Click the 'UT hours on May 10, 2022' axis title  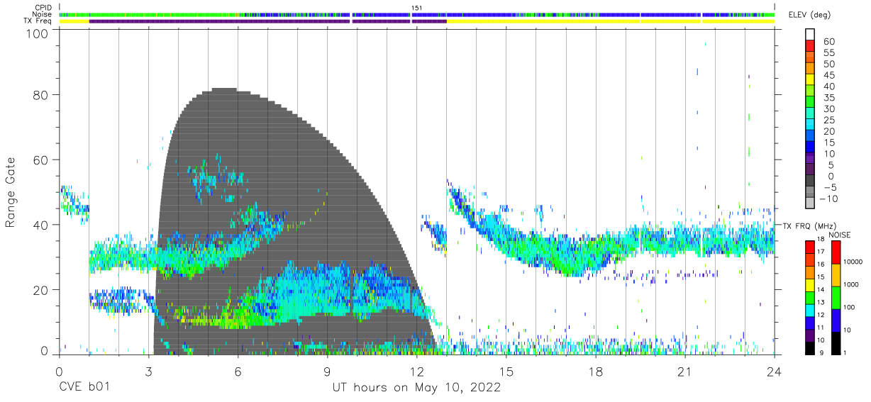click(416, 388)
